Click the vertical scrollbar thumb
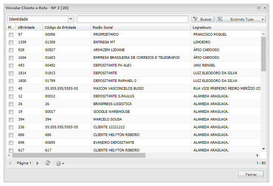Image resolution: width=273 pixels, height=186 pixels. pyautogui.click(x=263, y=54)
